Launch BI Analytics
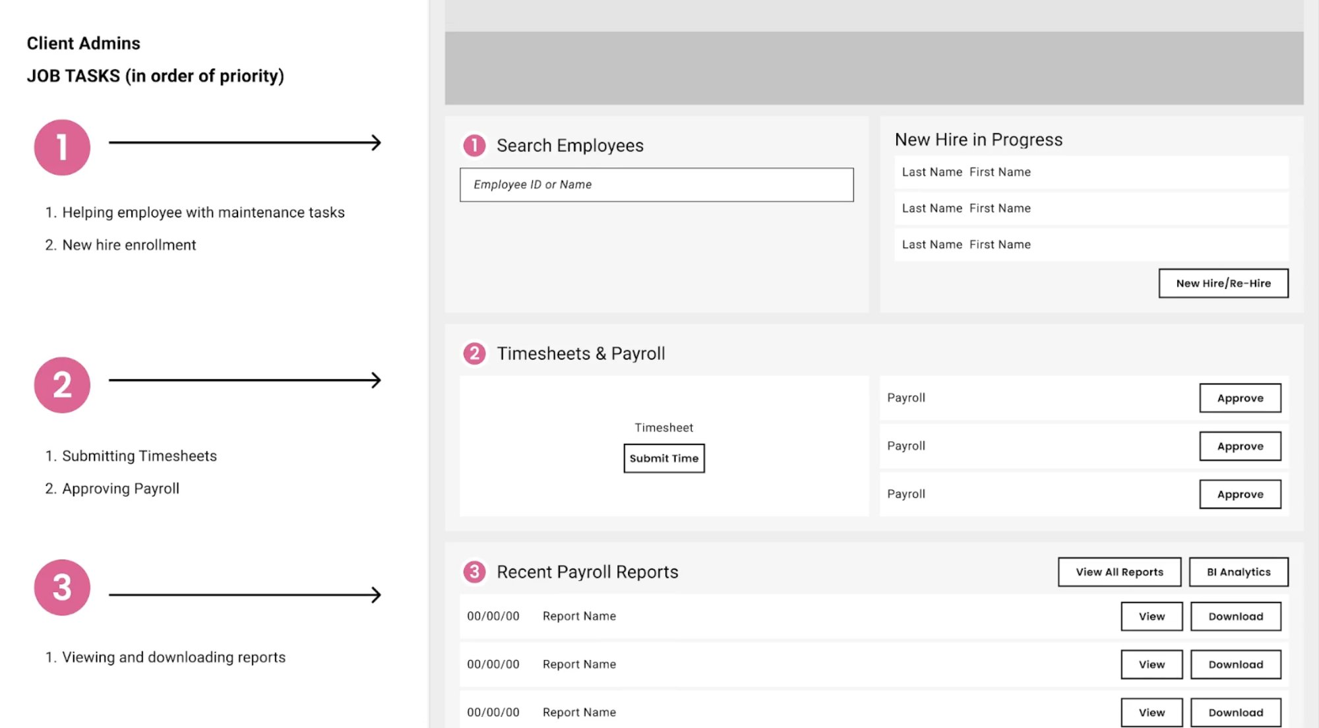 [x=1238, y=572]
